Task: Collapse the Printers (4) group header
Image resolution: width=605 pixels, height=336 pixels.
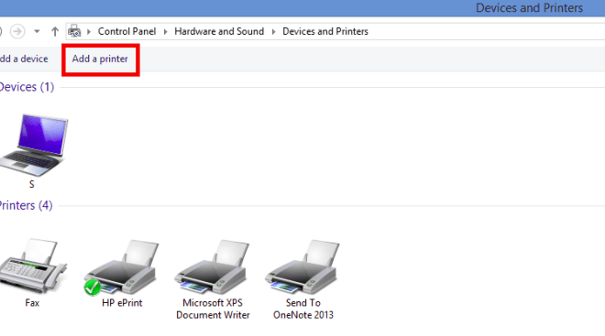Action: point(27,205)
